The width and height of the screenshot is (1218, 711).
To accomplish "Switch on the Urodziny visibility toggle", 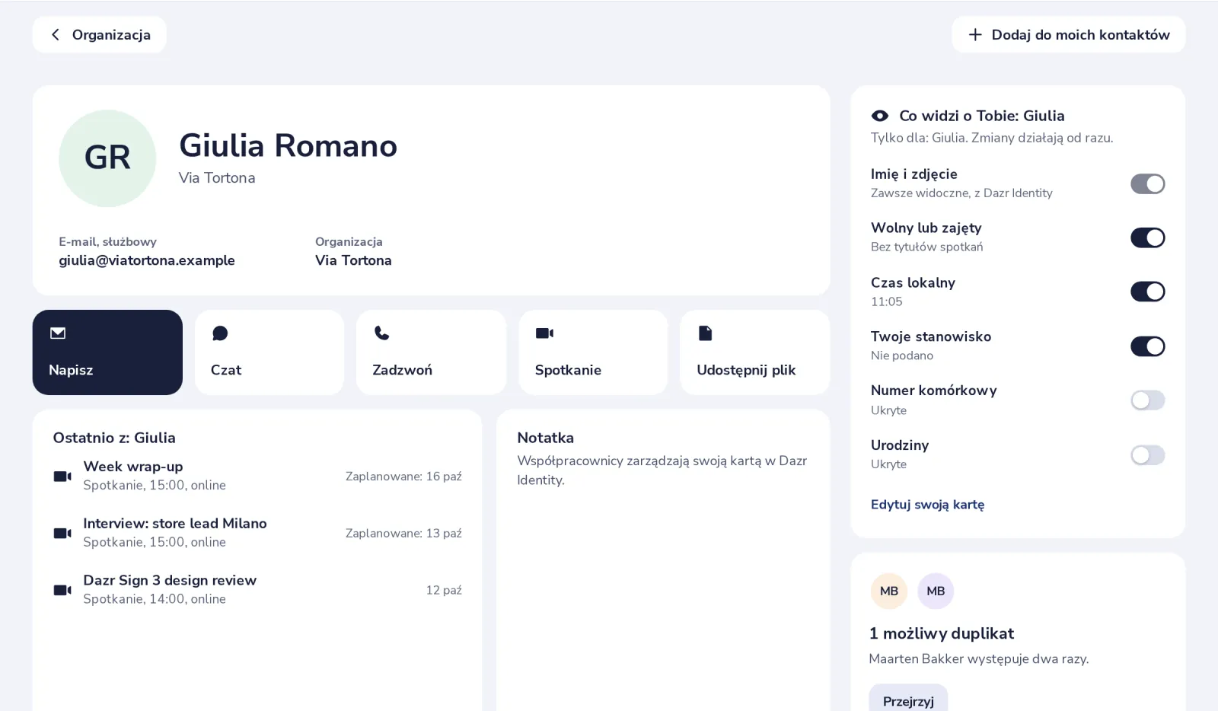I will click(x=1148, y=455).
